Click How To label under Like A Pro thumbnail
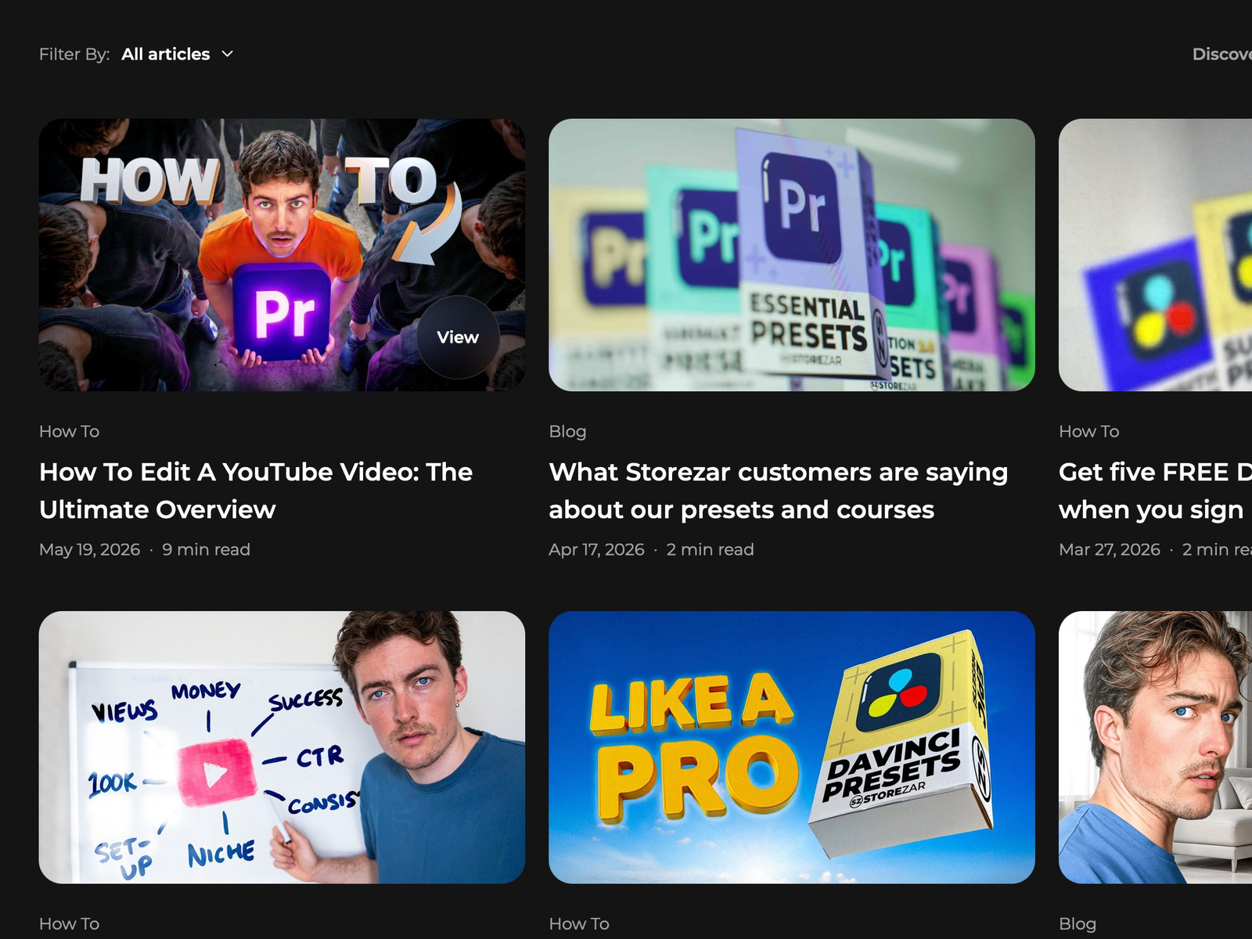The width and height of the screenshot is (1252, 939). point(579,923)
